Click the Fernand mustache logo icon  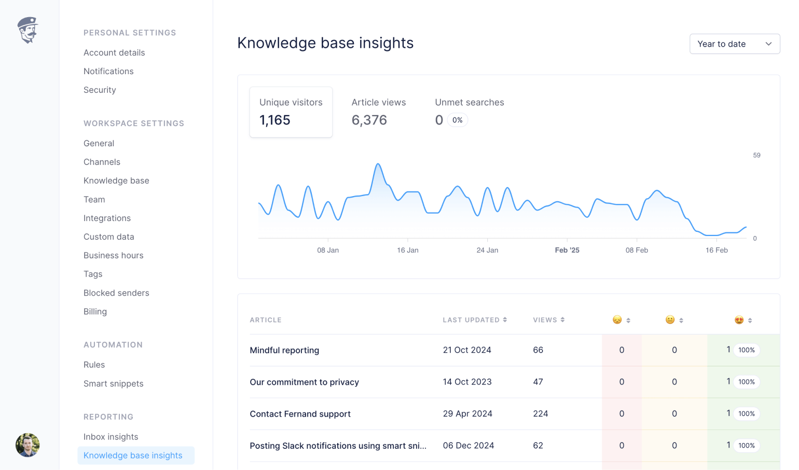(x=27, y=30)
